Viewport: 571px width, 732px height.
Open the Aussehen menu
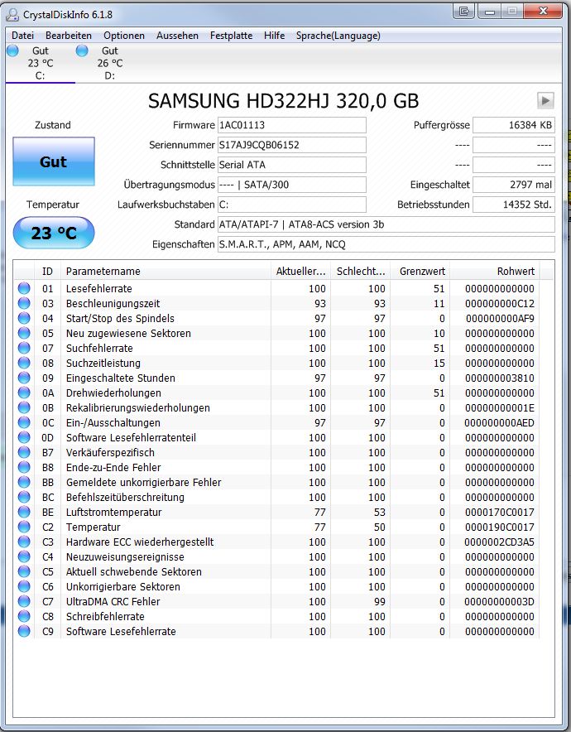[x=177, y=36]
